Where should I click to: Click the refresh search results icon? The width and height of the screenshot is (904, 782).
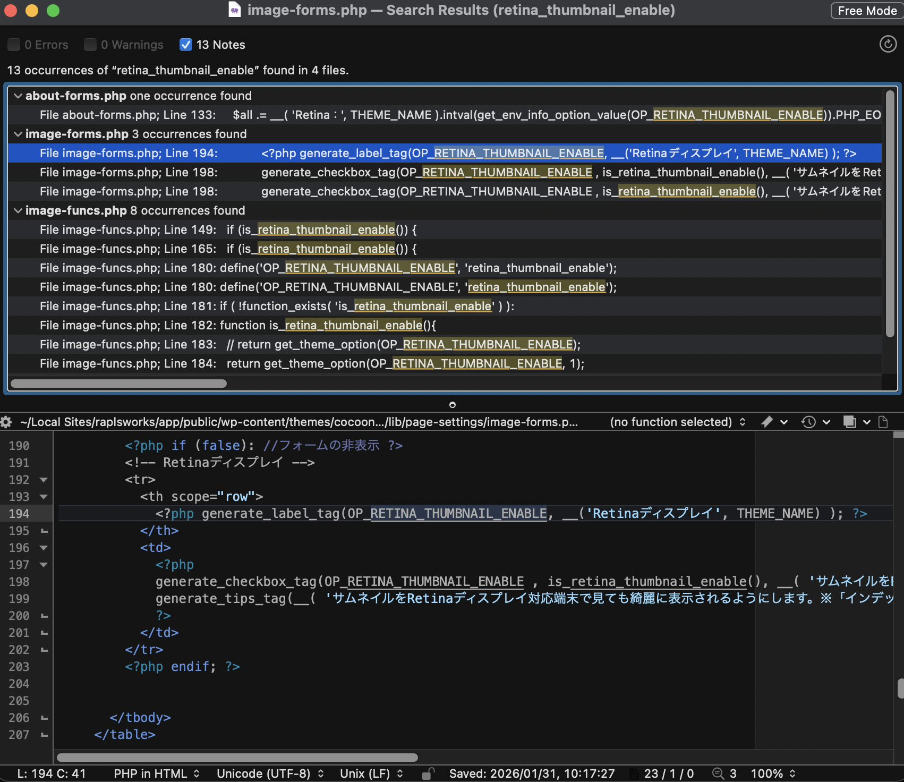pyautogui.click(x=888, y=44)
